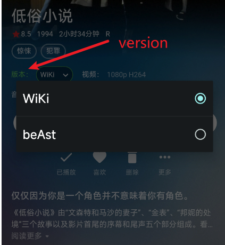Screen dimensions: 225x245
Task: Select the 惊悚 genre tag
Action: coord(24,51)
